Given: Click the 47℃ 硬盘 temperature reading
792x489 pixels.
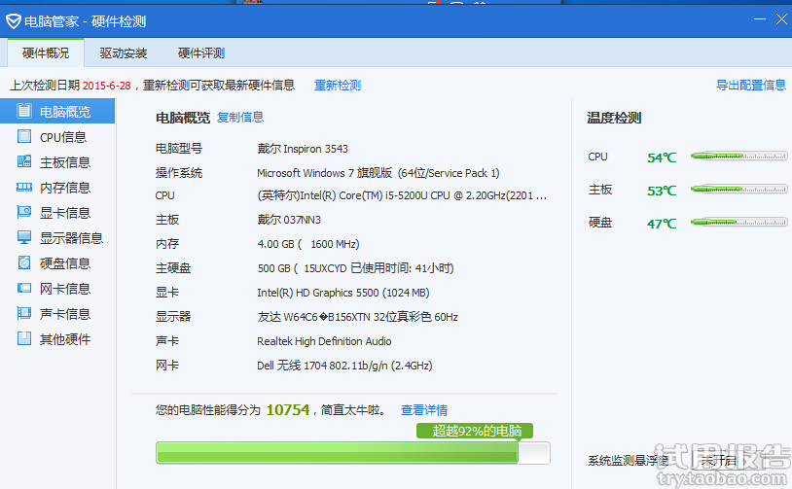Looking at the screenshot, I should coord(662,224).
